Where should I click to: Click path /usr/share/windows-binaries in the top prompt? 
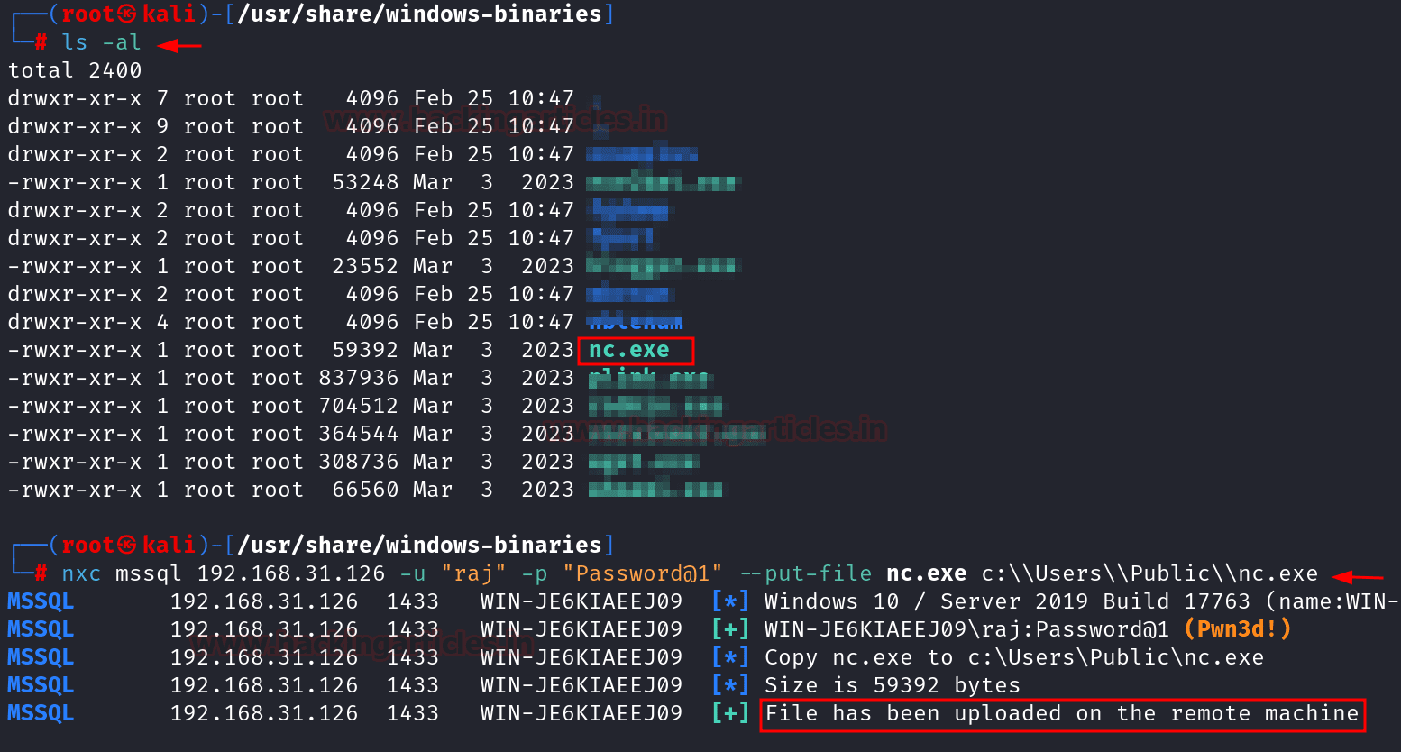tap(419, 14)
